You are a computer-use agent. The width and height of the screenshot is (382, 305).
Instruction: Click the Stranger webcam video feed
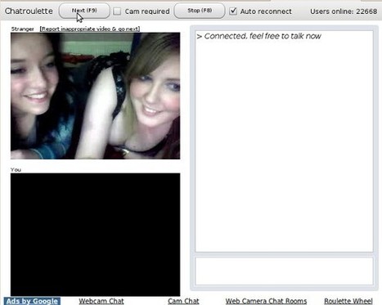[x=95, y=96]
